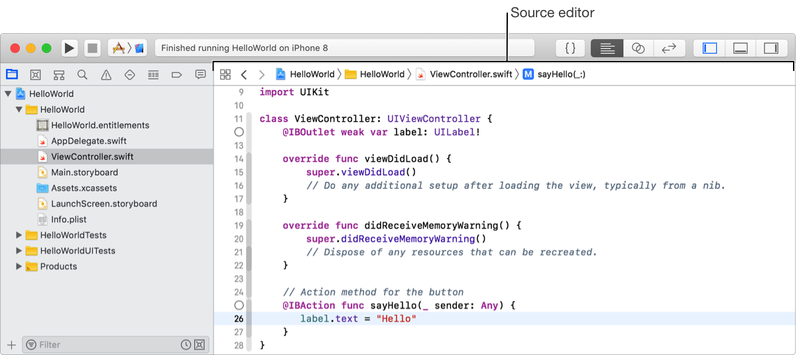Select the HelloWorldTests group row
The image size is (797, 355).
click(107, 235)
